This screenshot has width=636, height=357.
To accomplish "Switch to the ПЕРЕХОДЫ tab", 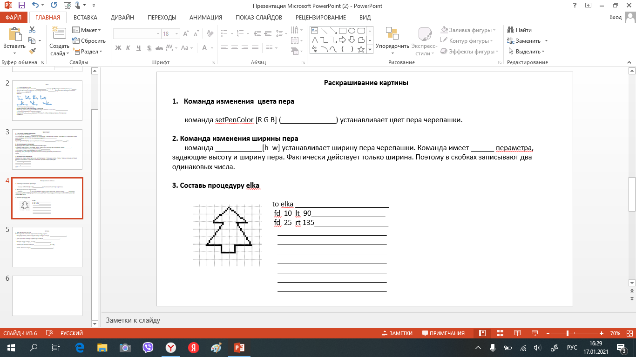I will (x=162, y=18).
